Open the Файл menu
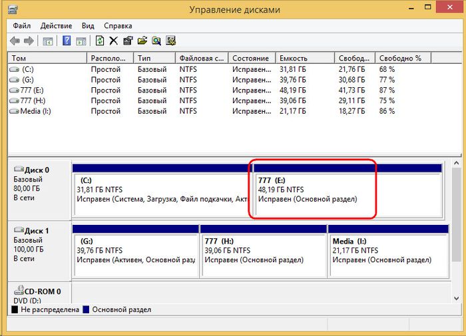Screen dimensions: 466x336 (21, 25)
